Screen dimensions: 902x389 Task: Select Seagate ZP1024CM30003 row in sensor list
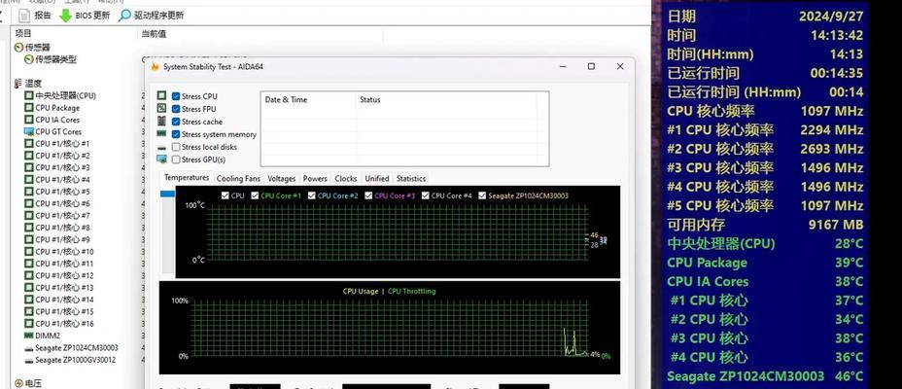[71, 347]
